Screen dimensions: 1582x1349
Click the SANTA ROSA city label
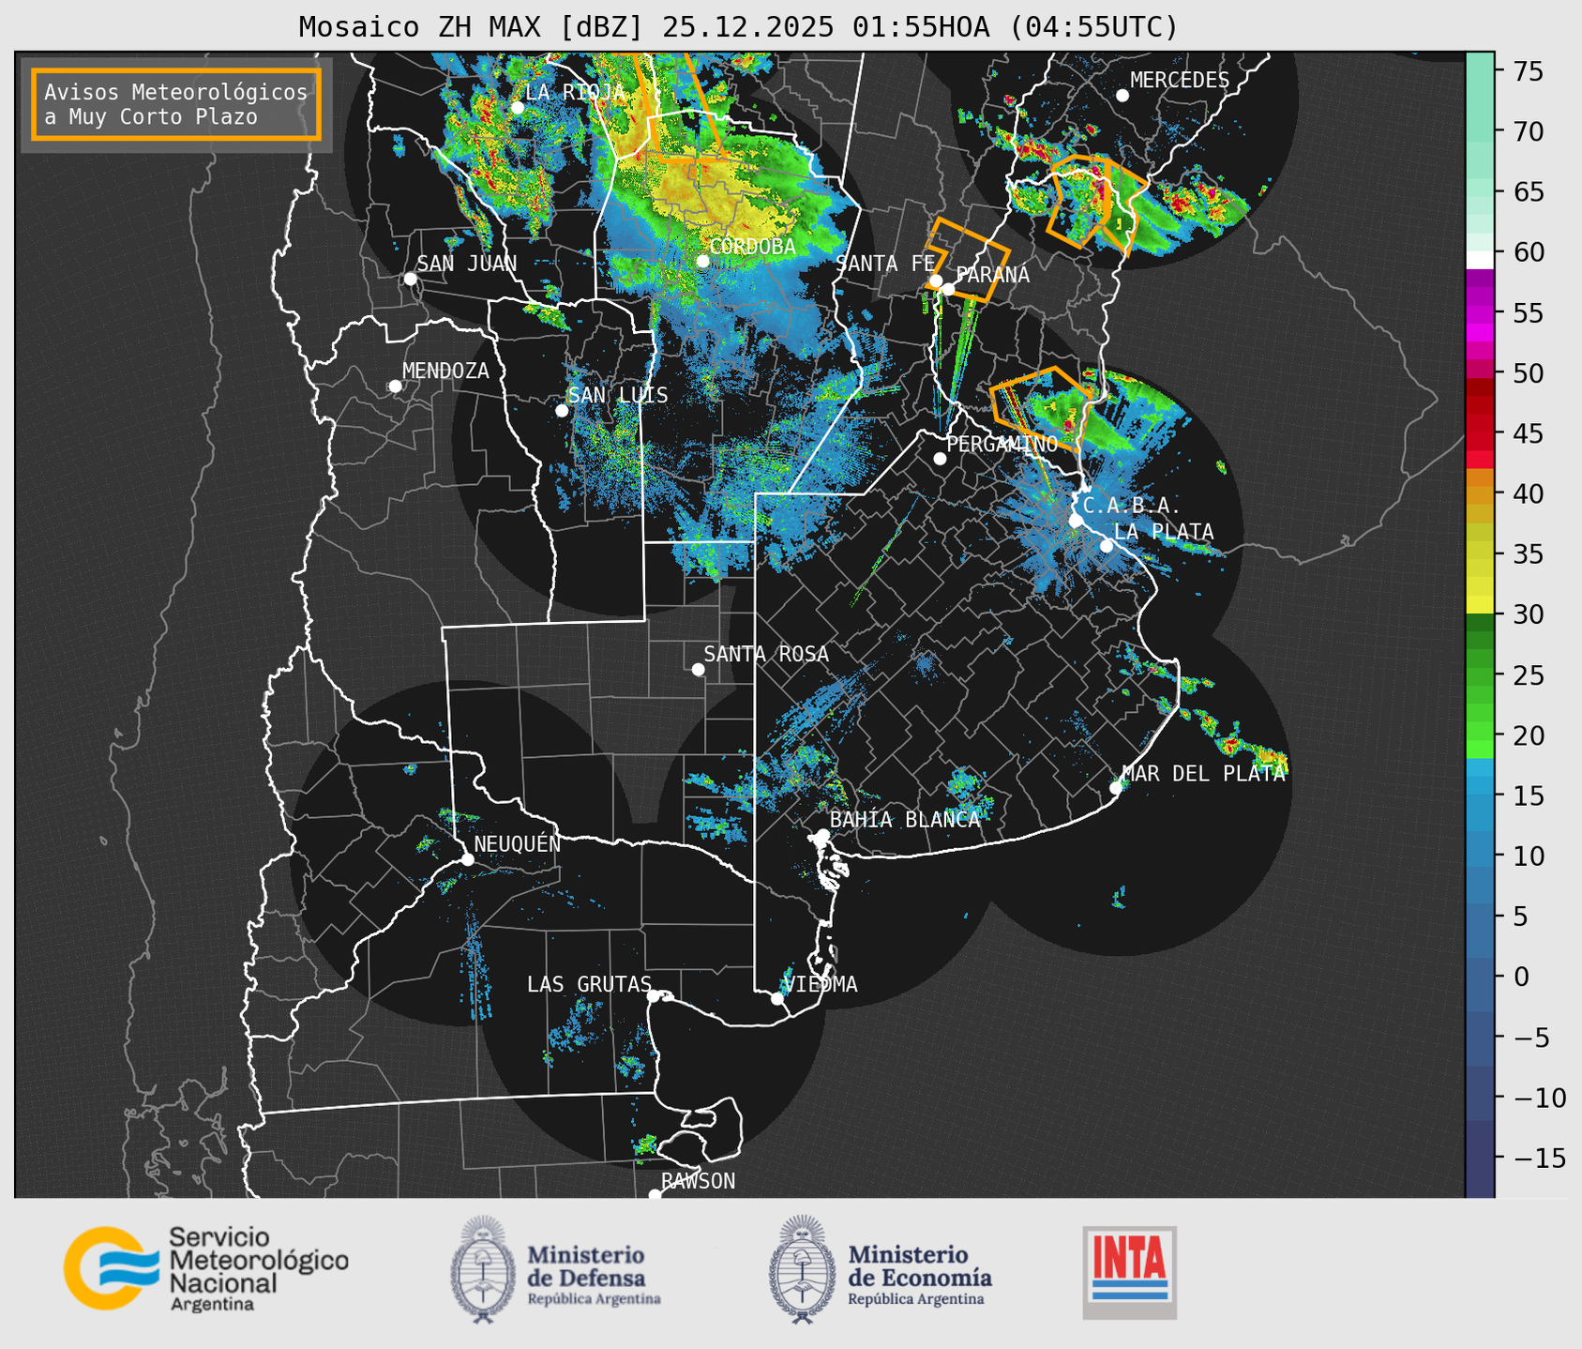click(x=766, y=654)
